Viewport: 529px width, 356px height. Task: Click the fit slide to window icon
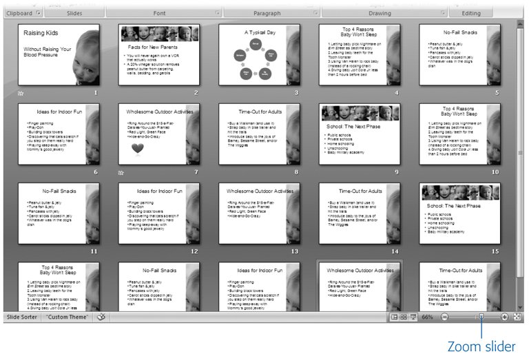point(517,317)
